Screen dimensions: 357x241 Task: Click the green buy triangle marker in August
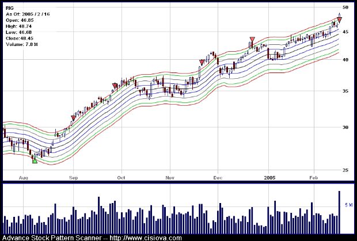click(35, 160)
